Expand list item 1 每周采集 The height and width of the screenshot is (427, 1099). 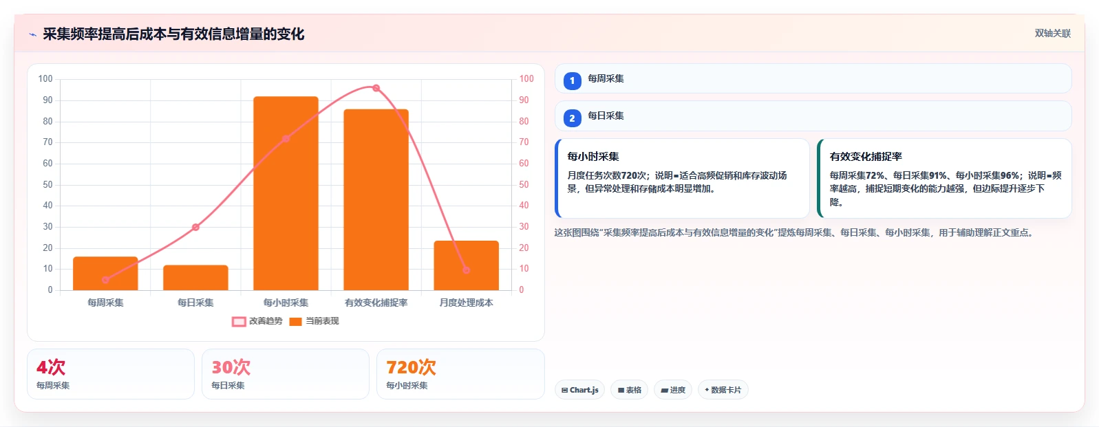813,79
